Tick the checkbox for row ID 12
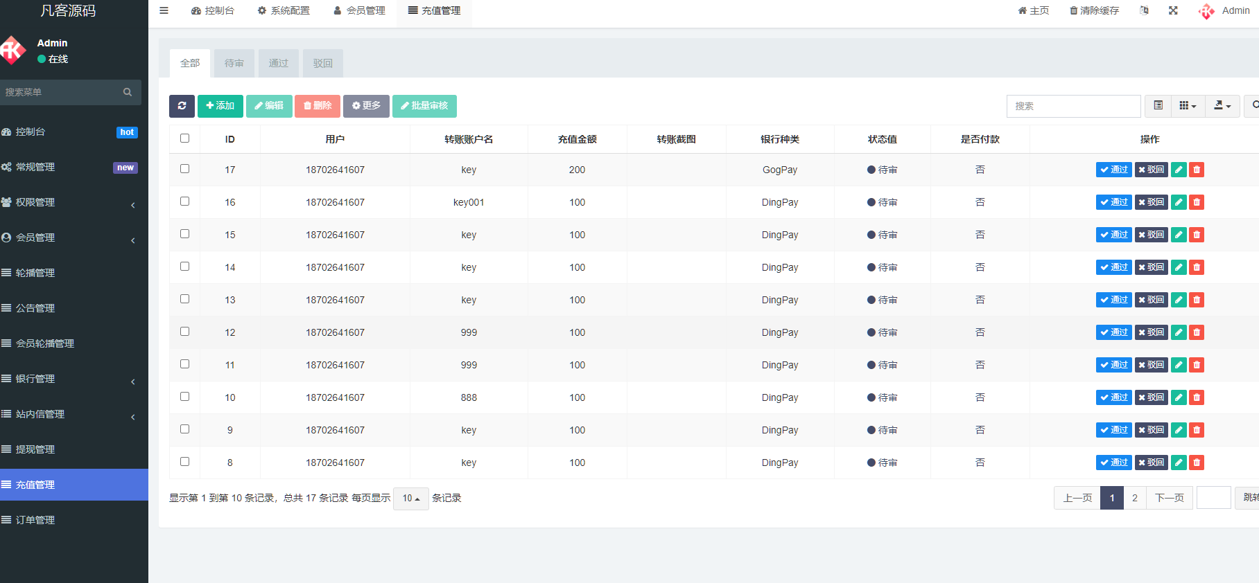The width and height of the screenshot is (1259, 583). pyautogui.click(x=184, y=332)
